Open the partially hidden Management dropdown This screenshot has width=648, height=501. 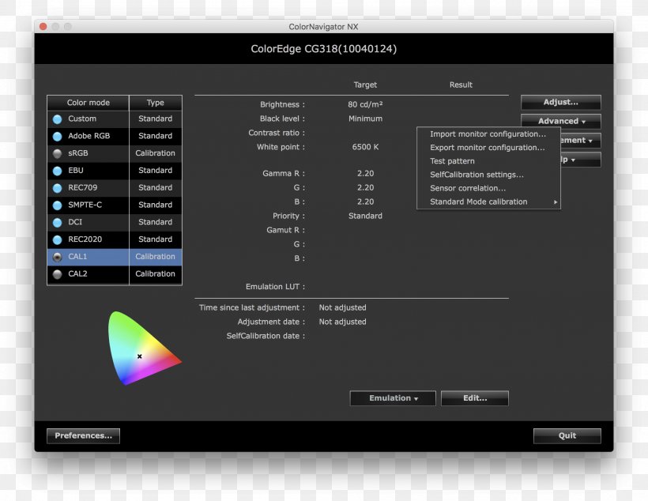tap(581, 141)
